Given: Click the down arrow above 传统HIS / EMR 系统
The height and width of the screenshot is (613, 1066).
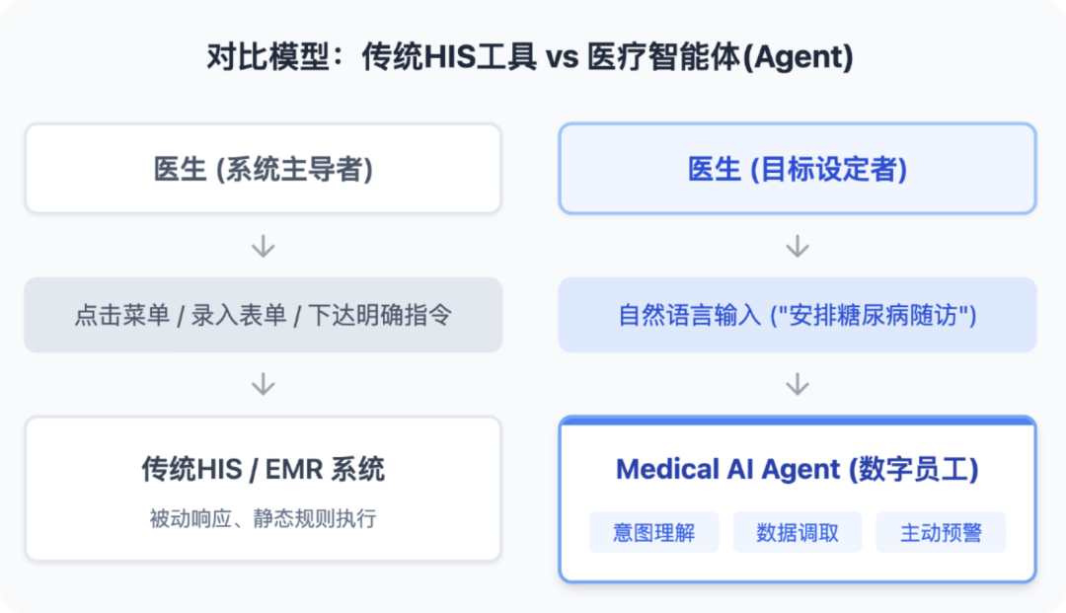Looking at the screenshot, I should point(263,384).
